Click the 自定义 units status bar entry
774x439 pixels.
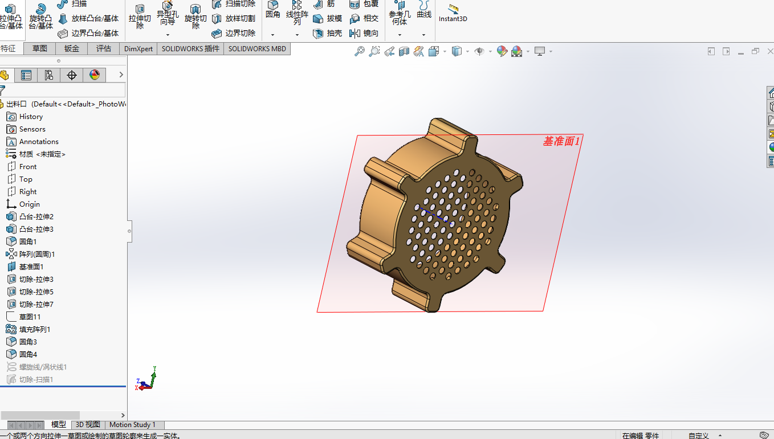pos(698,436)
